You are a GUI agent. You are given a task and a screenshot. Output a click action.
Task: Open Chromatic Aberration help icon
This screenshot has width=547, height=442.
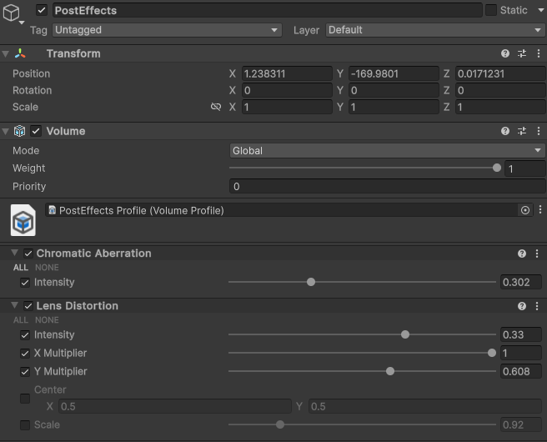pos(522,254)
